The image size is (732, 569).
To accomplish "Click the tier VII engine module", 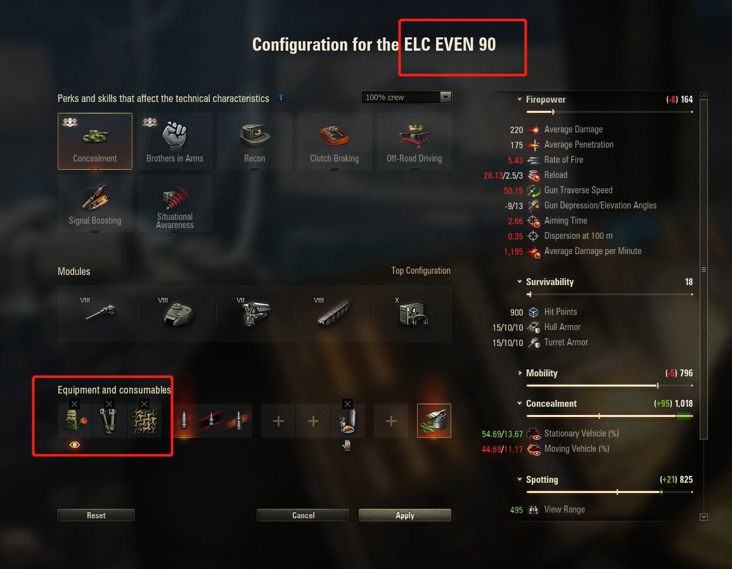I will [x=255, y=314].
